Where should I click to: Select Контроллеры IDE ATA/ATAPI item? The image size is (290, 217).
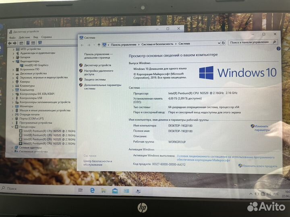(x=37, y=94)
